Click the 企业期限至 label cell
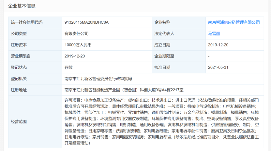 click(x=179, y=56)
